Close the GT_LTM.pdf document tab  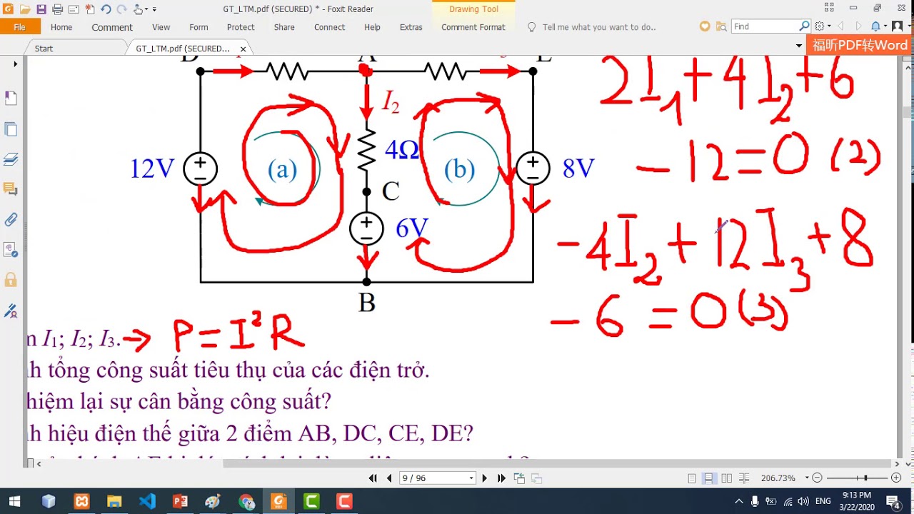[x=243, y=49]
